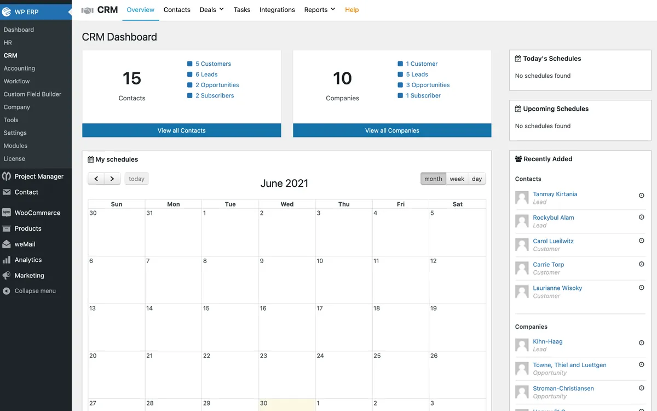Click the Analytics bar chart icon
Image resolution: width=657 pixels, height=411 pixels.
click(7, 260)
